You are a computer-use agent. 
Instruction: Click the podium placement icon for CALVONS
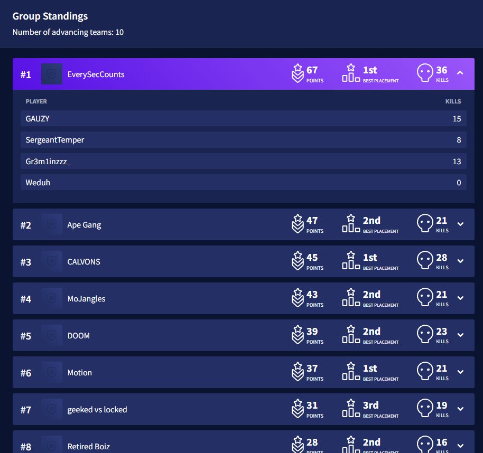click(x=351, y=260)
